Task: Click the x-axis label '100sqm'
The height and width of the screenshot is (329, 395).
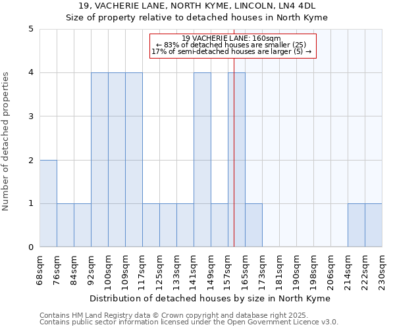Action: (x=108, y=273)
